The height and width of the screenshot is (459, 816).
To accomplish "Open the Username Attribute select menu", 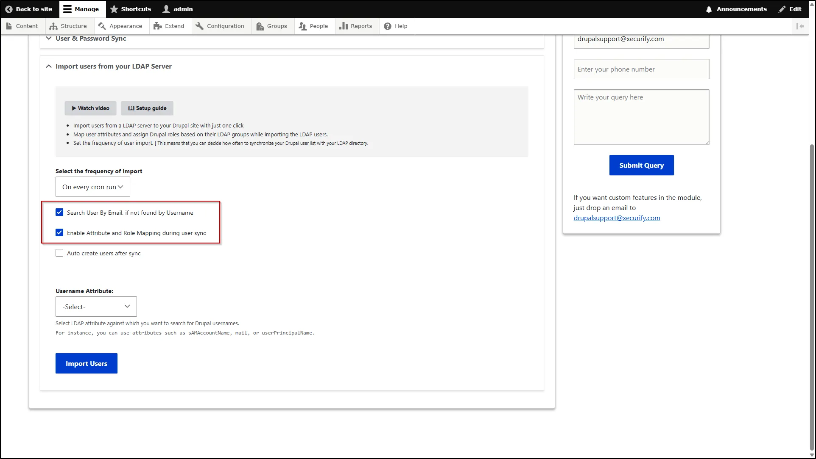I will point(95,307).
